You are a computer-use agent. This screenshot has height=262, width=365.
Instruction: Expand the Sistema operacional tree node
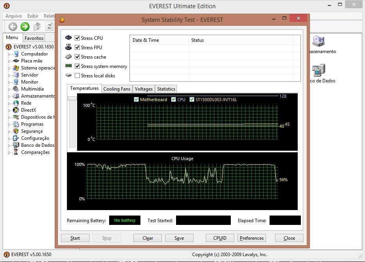[9, 68]
